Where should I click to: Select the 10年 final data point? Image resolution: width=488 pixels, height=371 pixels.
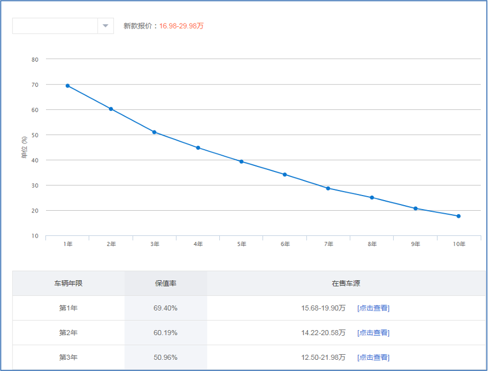pos(458,216)
